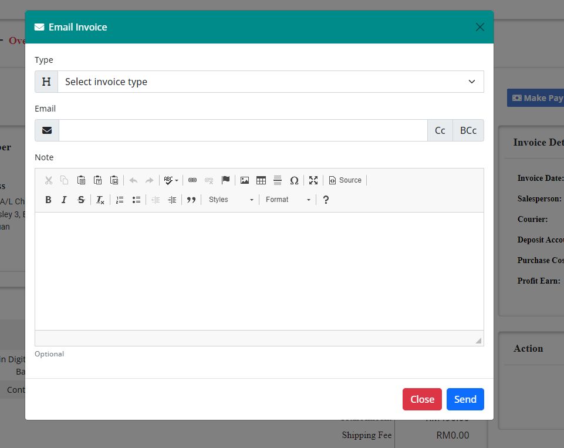Toggle bold formatting
The height and width of the screenshot is (448, 564).
(48, 200)
